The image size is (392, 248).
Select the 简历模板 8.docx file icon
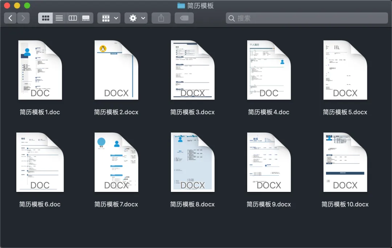pyautogui.click(x=192, y=162)
